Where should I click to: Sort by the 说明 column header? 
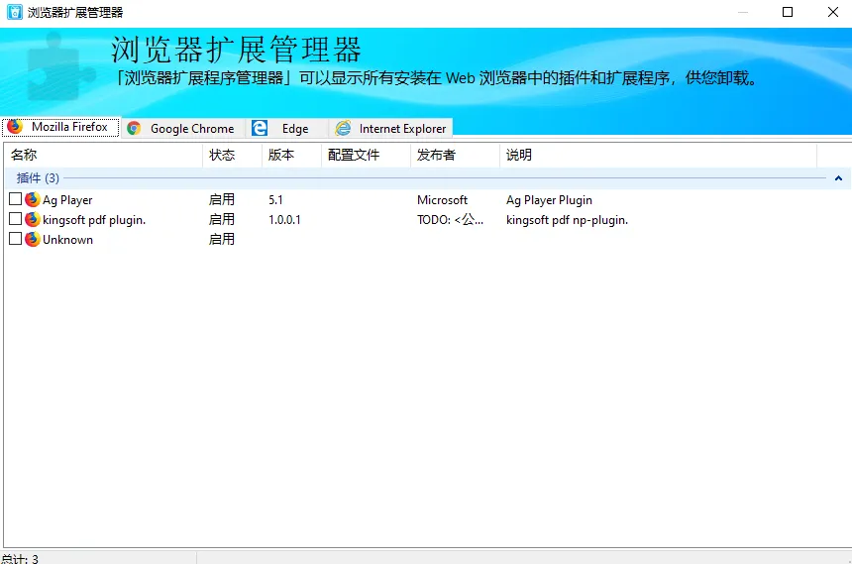click(658, 155)
